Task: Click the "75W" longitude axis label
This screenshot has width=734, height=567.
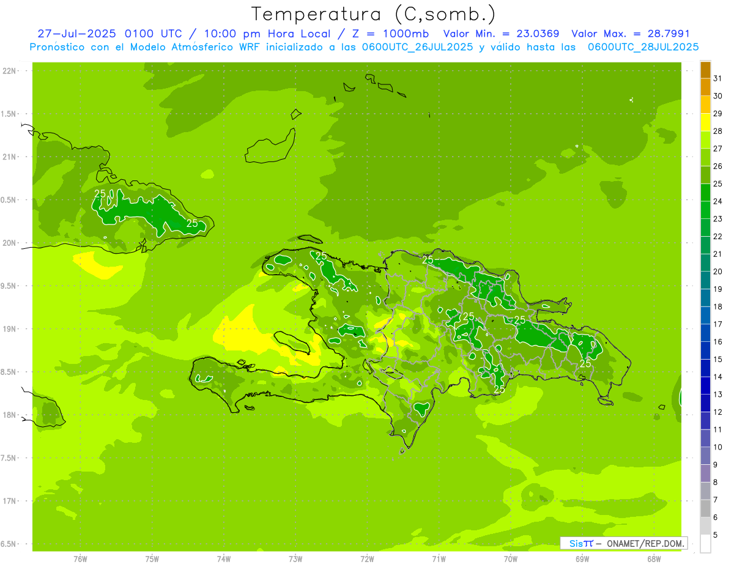Action: click(152, 559)
